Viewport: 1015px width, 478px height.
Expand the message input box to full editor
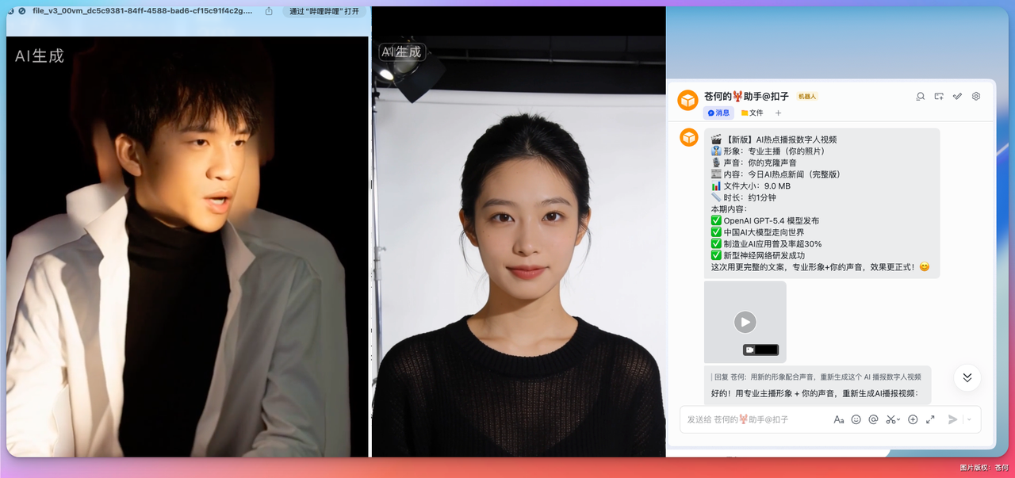(x=930, y=419)
